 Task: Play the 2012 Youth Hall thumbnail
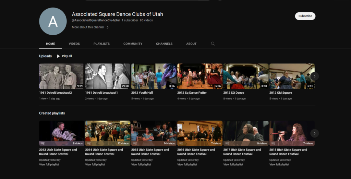pyautogui.click(x=154, y=76)
